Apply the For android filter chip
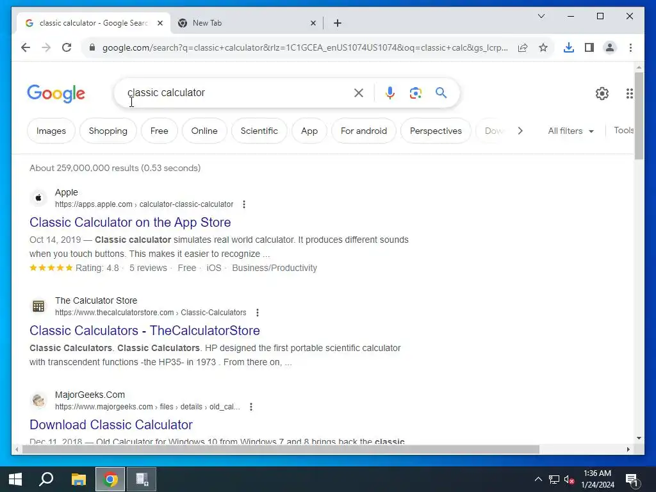 point(364,131)
